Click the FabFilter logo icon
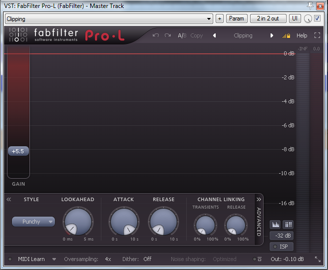 click(18, 34)
